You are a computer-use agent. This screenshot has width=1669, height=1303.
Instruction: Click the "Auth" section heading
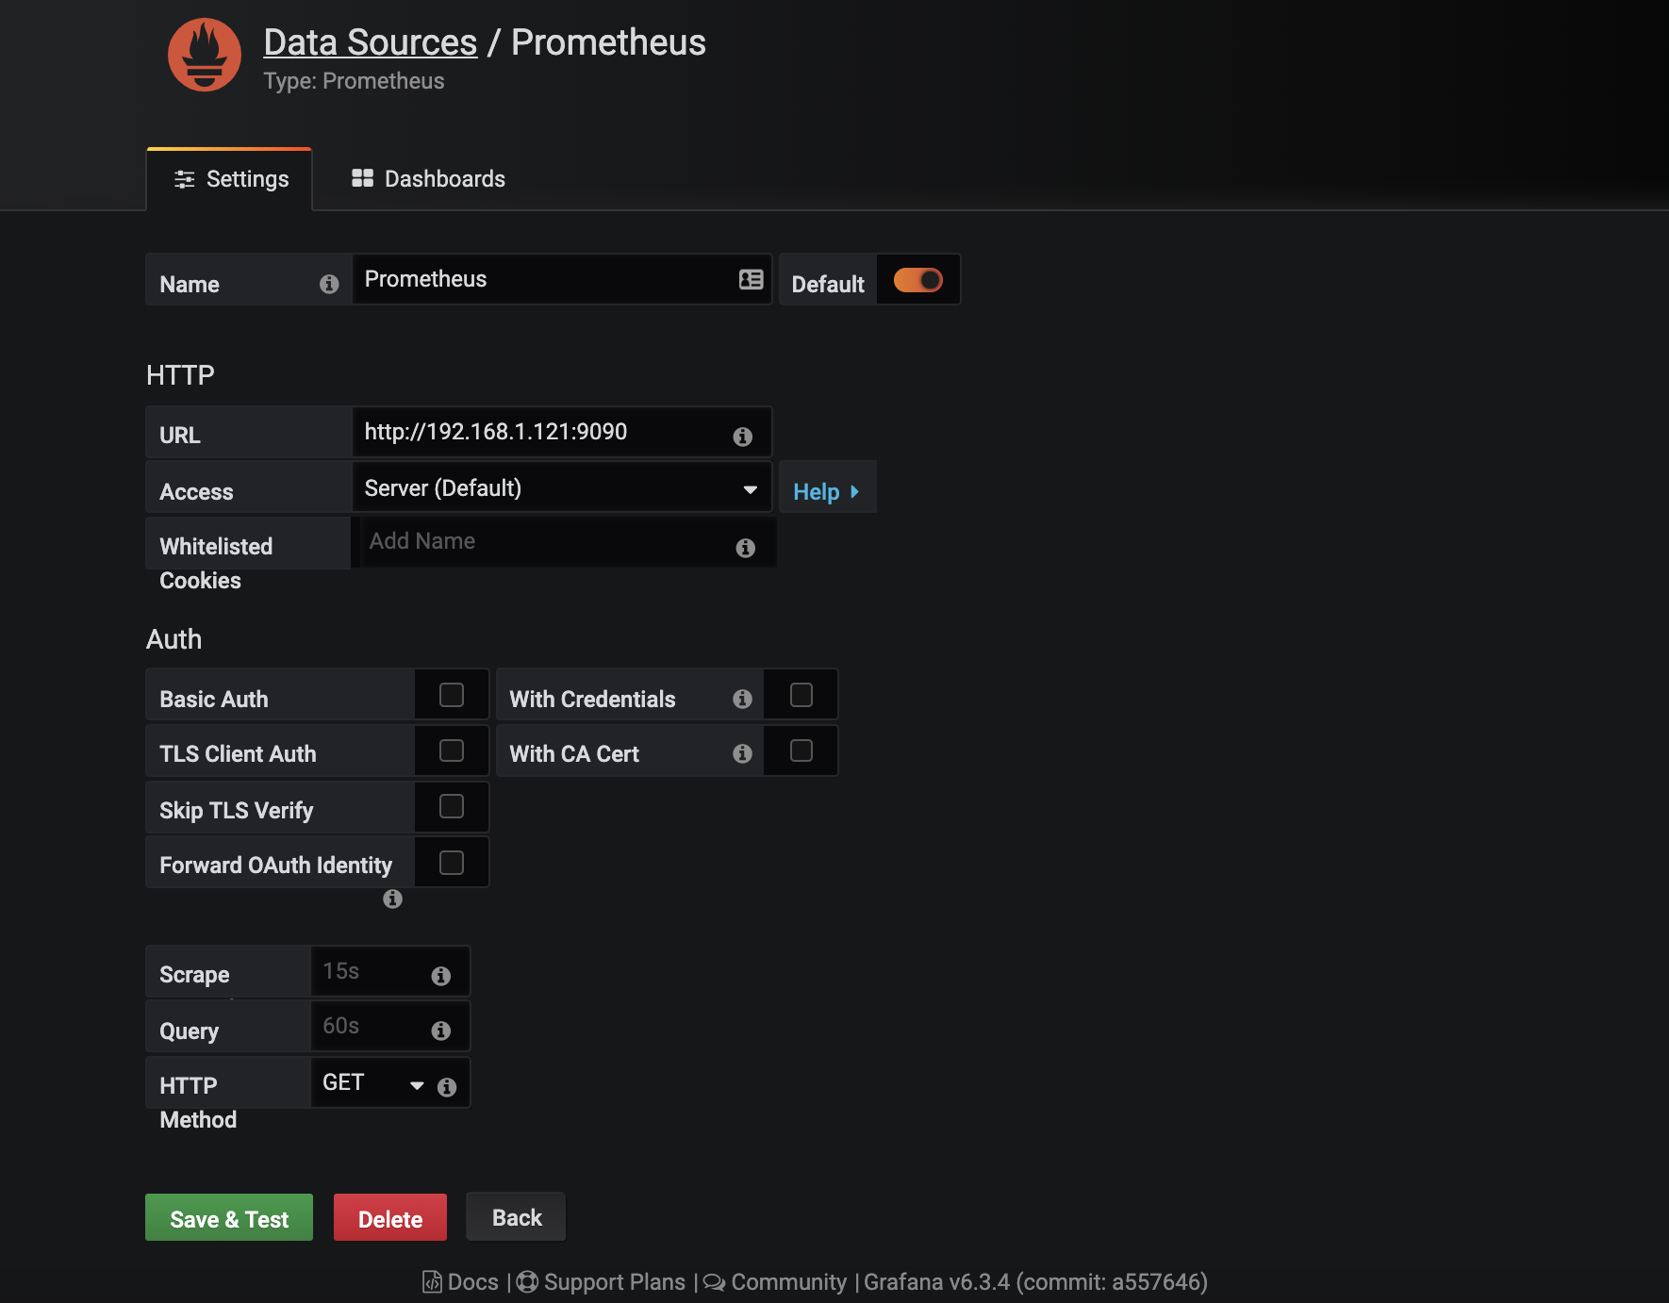174,639
